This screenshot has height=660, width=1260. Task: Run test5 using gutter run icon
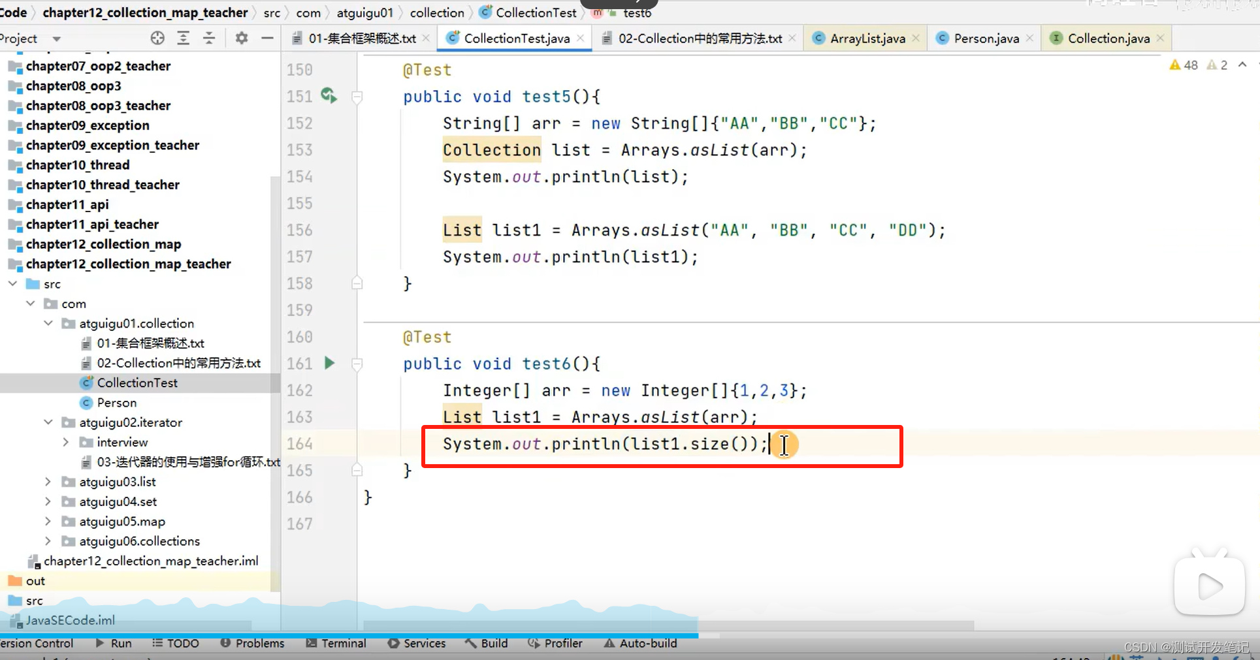329,96
